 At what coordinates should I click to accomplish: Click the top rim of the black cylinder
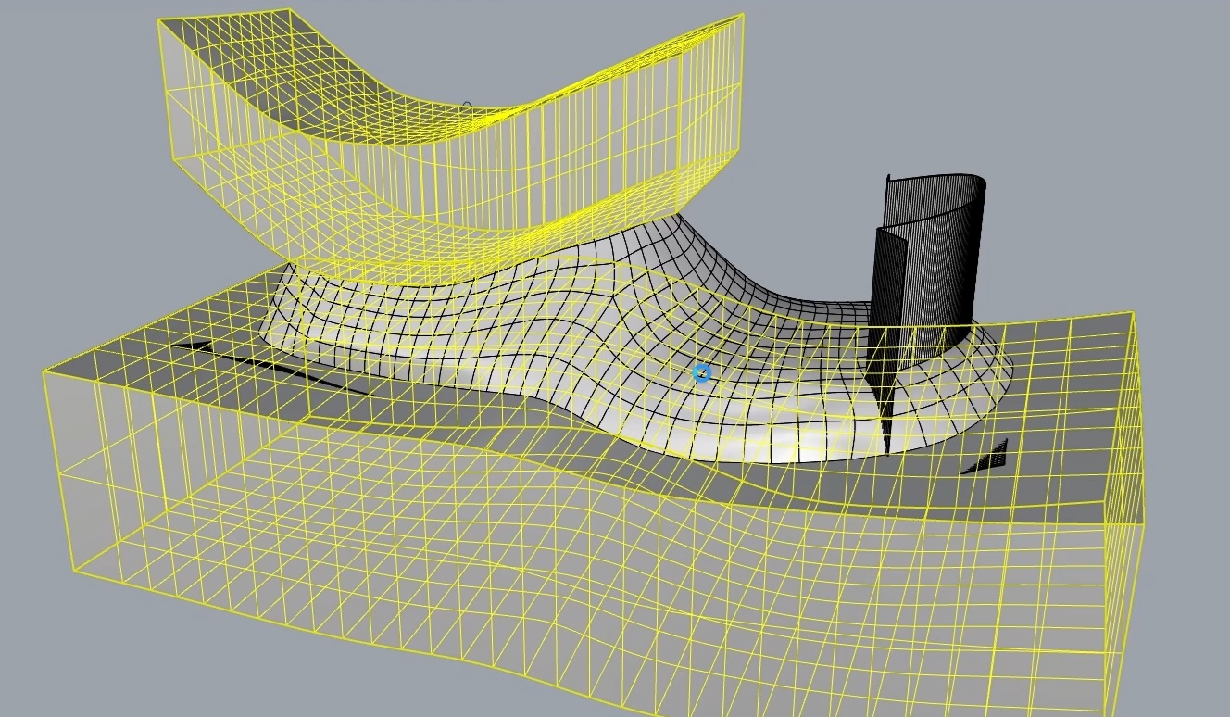(x=935, y=178)
